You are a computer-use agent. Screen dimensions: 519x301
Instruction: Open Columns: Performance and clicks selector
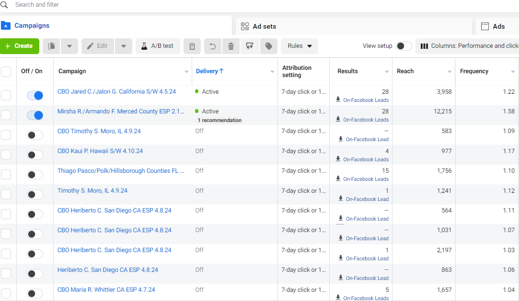467,46
